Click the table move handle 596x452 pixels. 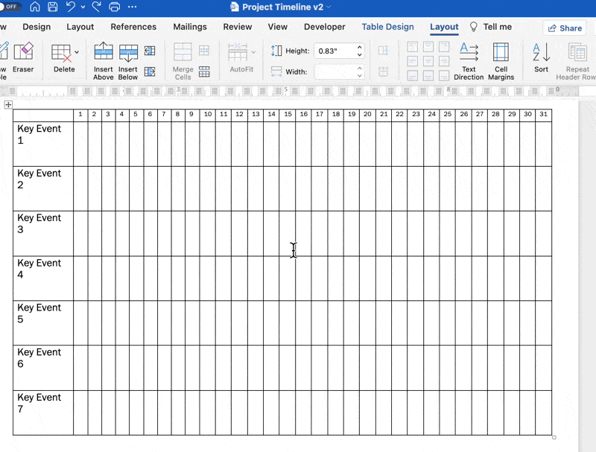click(x=8, y=104)
